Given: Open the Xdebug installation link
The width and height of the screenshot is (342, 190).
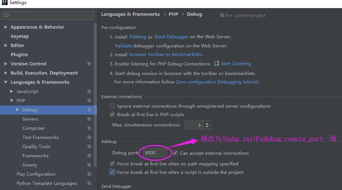Looking at the screenshot, I should click(137, 36).
